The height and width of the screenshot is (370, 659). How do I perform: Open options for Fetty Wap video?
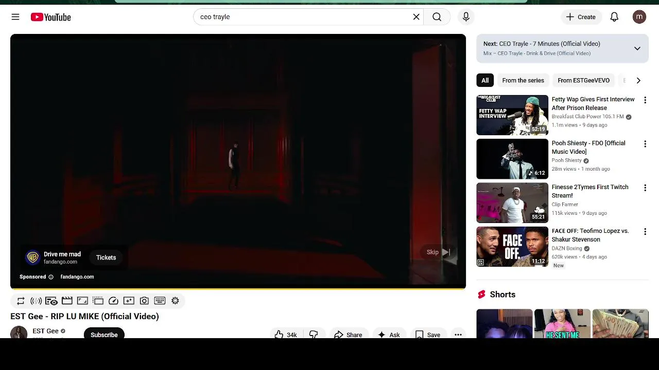point(645,100)
